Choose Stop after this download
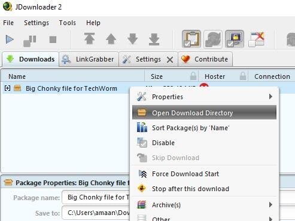The image size is (295, 221). tap(204, 189)
